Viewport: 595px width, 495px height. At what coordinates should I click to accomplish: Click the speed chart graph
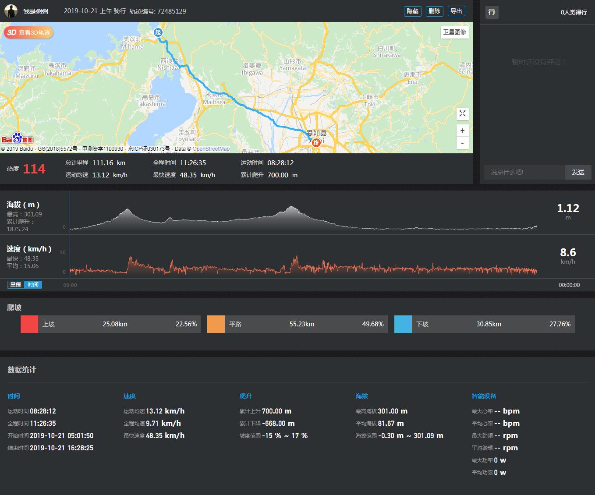tap(303, 265)
